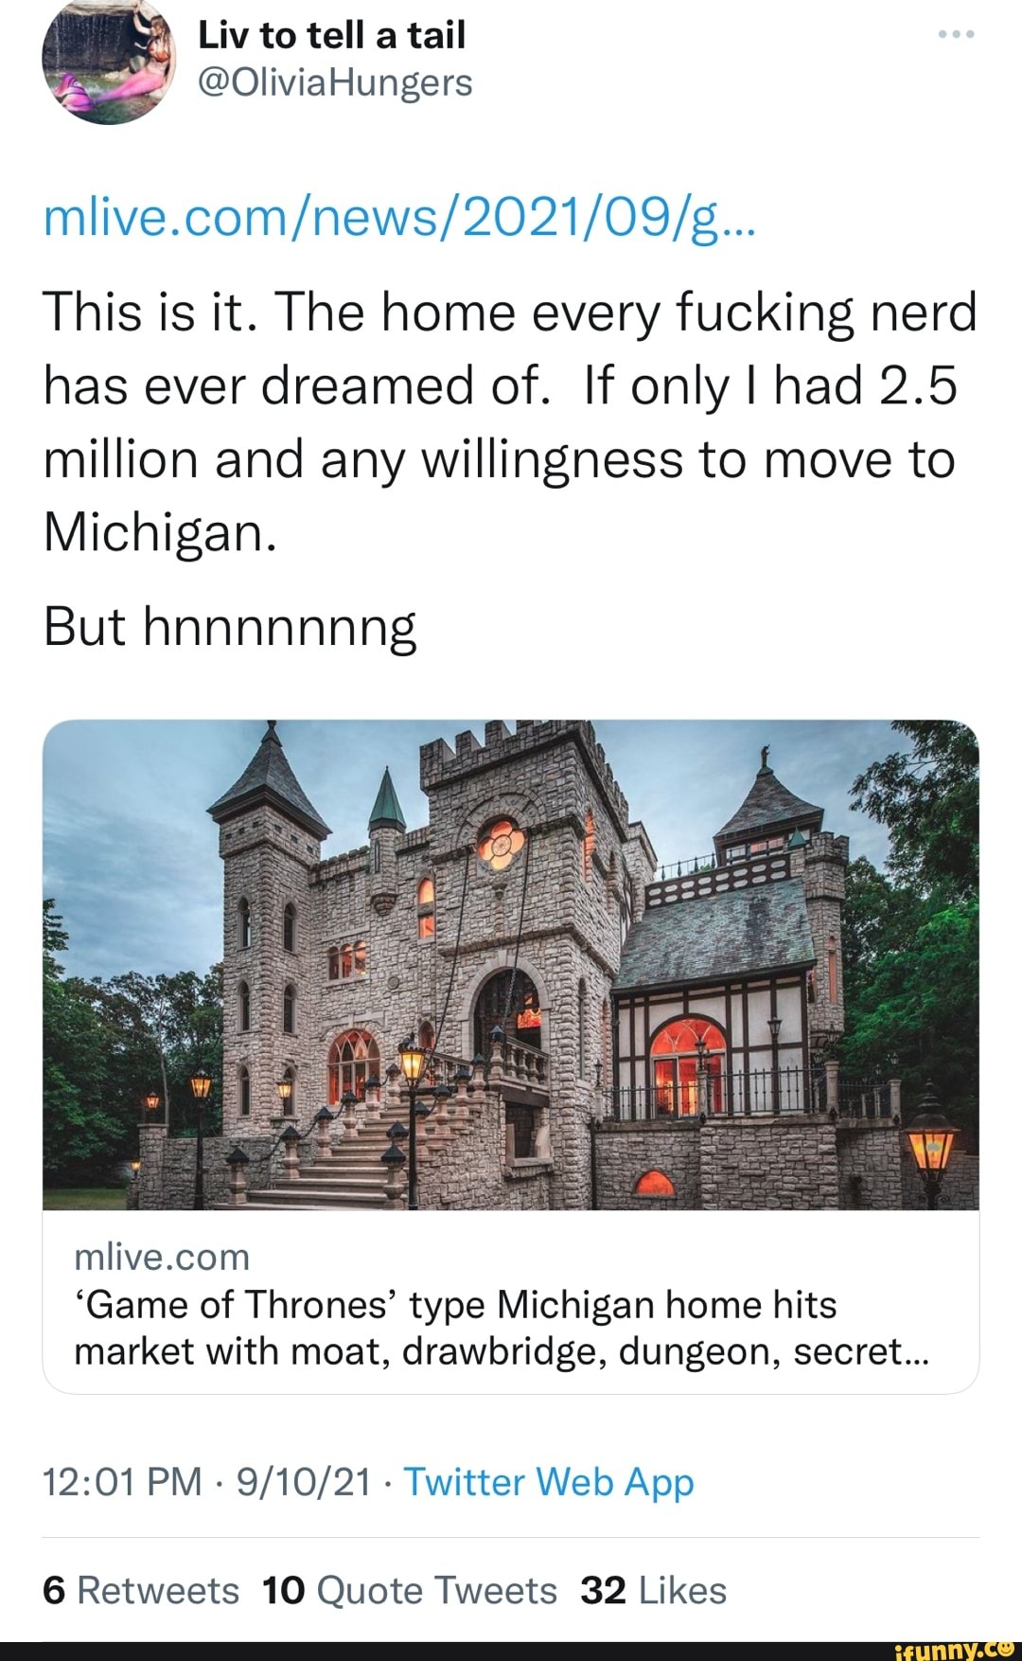The width and height of the screenshot is (1022, 1661).
Task: View the 10 Quote Tweets
Action: click(410, 1591)
